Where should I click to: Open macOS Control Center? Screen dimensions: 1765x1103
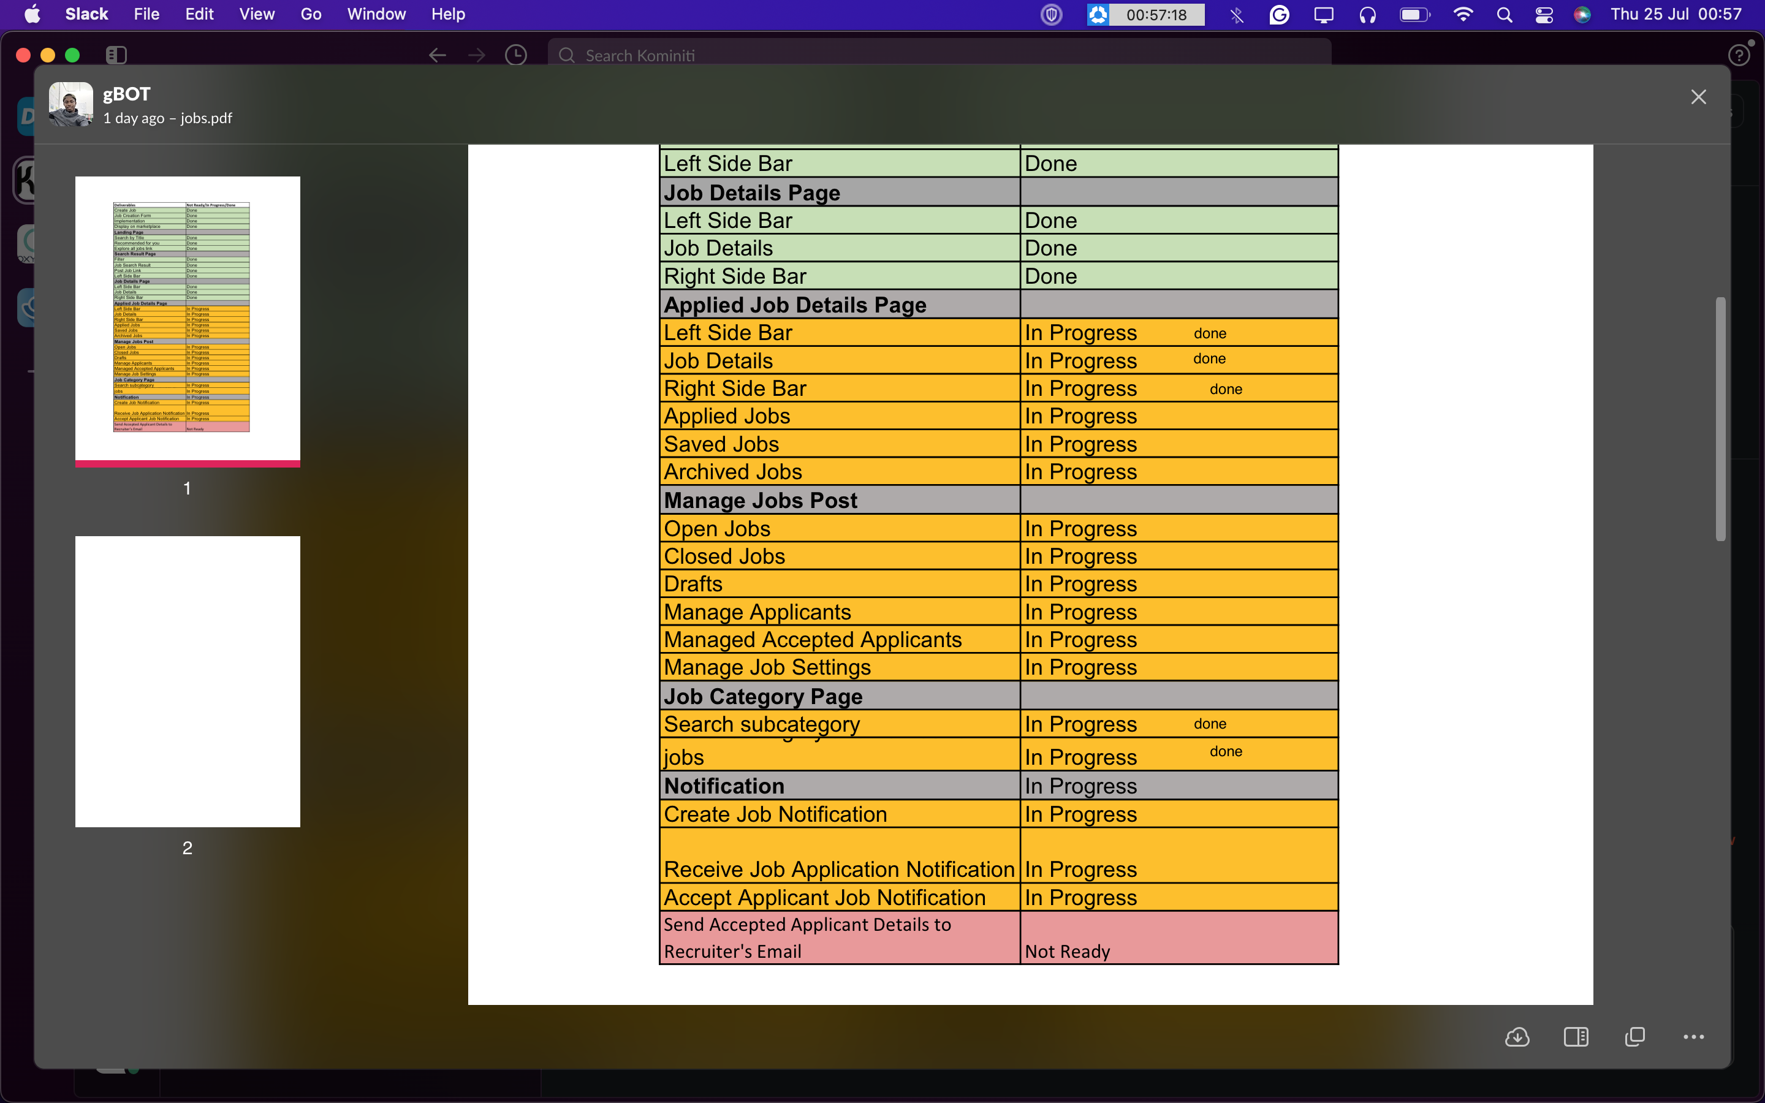click(x=1543, y=15)
